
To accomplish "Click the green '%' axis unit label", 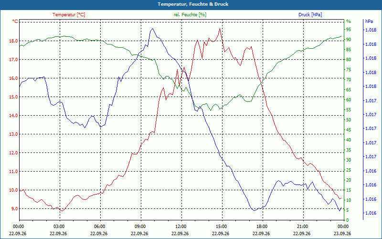I will 349,22.
